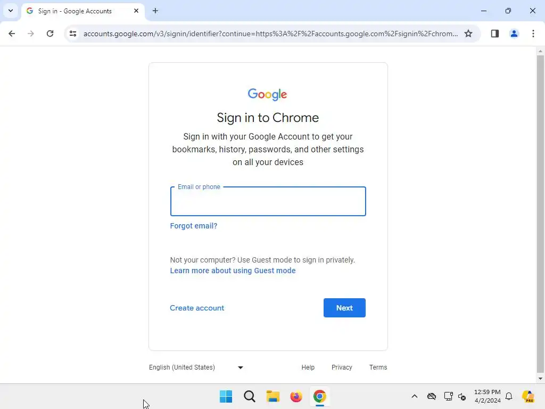Open the Chrome three-dot menu
The height and width of the screenshot is (409, 545).
(x=533, y=34)
